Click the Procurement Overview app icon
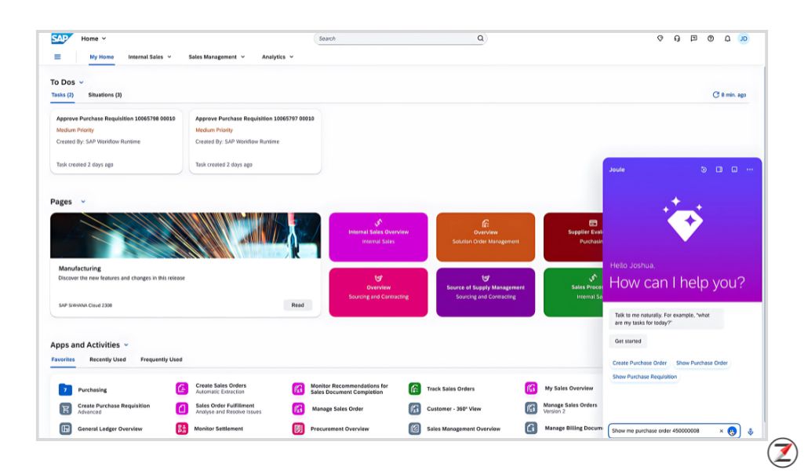804x471 pixels. tap(298, 429)
